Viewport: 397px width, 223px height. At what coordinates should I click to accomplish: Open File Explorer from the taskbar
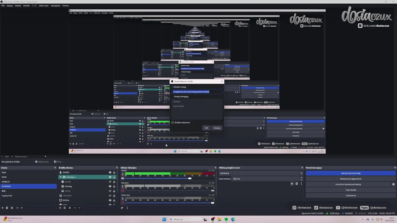pos(219,219)
